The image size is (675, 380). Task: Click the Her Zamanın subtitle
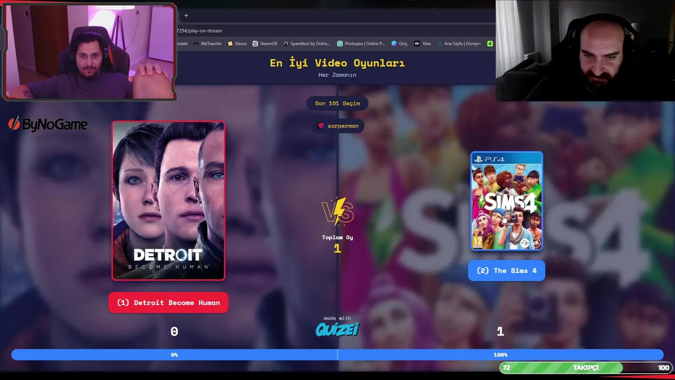click(x=337, y=75)
